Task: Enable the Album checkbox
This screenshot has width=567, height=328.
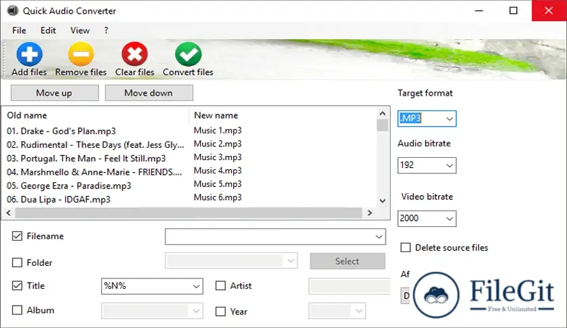Action: (17, 310)
